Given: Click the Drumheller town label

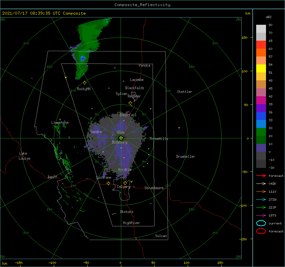Looking at the screenshot, I should 186,157.
